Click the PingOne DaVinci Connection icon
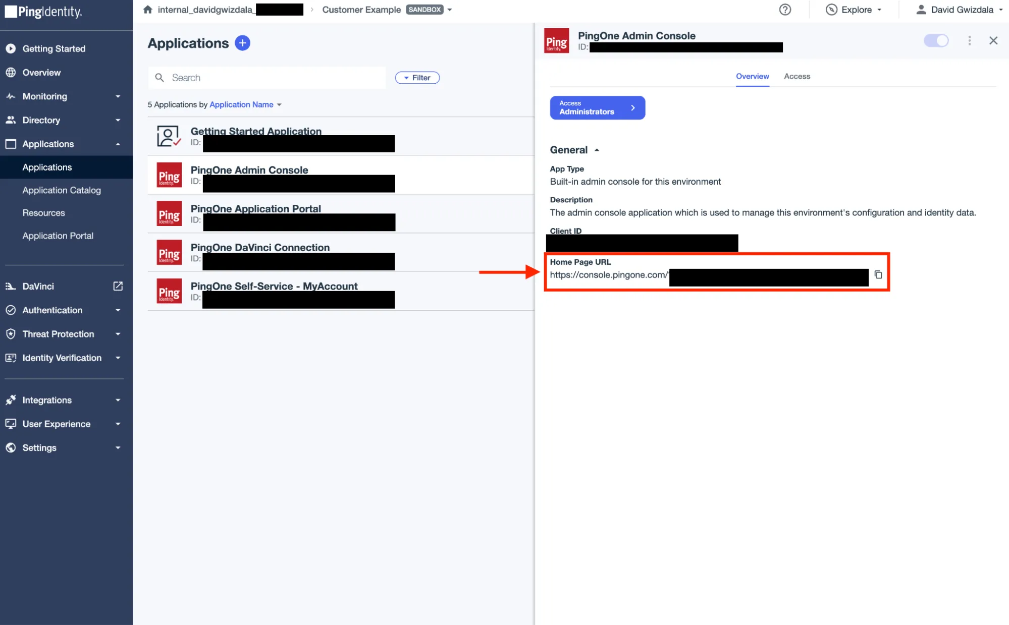 pyautogui.click(x=169, y=252)
